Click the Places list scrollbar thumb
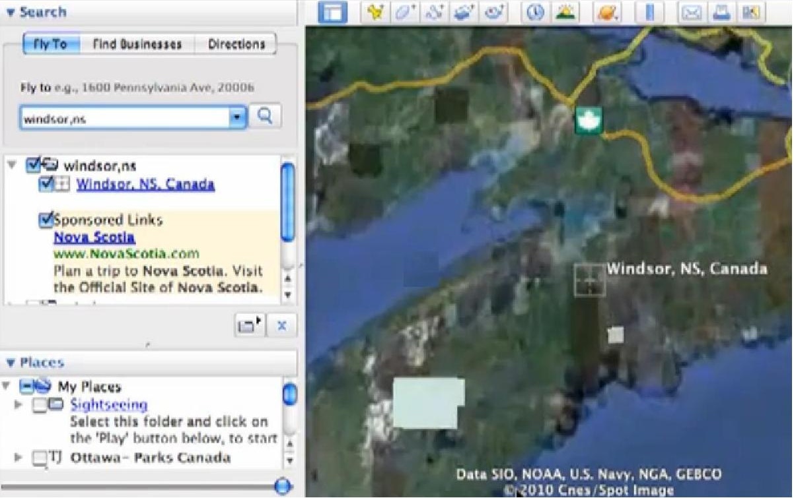This screenshot has width=794, height=498. pos(289,395)
